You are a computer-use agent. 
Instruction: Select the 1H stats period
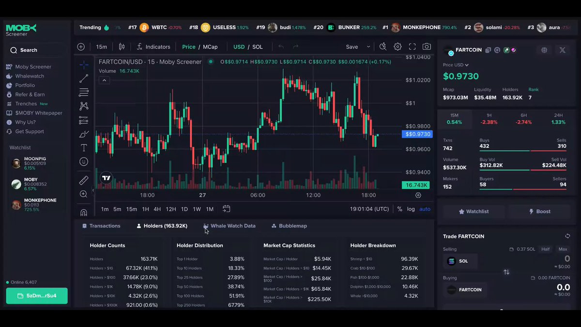[x=489, y=119]
